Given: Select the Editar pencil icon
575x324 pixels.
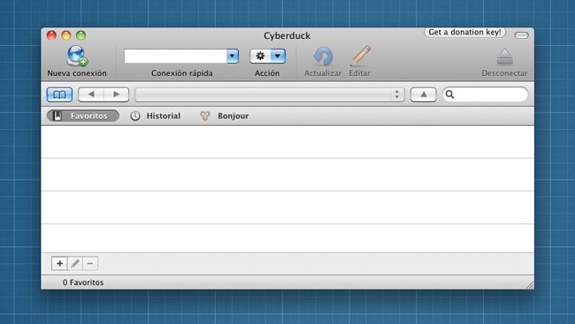Looking at the screenshot, I should (360, 56).
